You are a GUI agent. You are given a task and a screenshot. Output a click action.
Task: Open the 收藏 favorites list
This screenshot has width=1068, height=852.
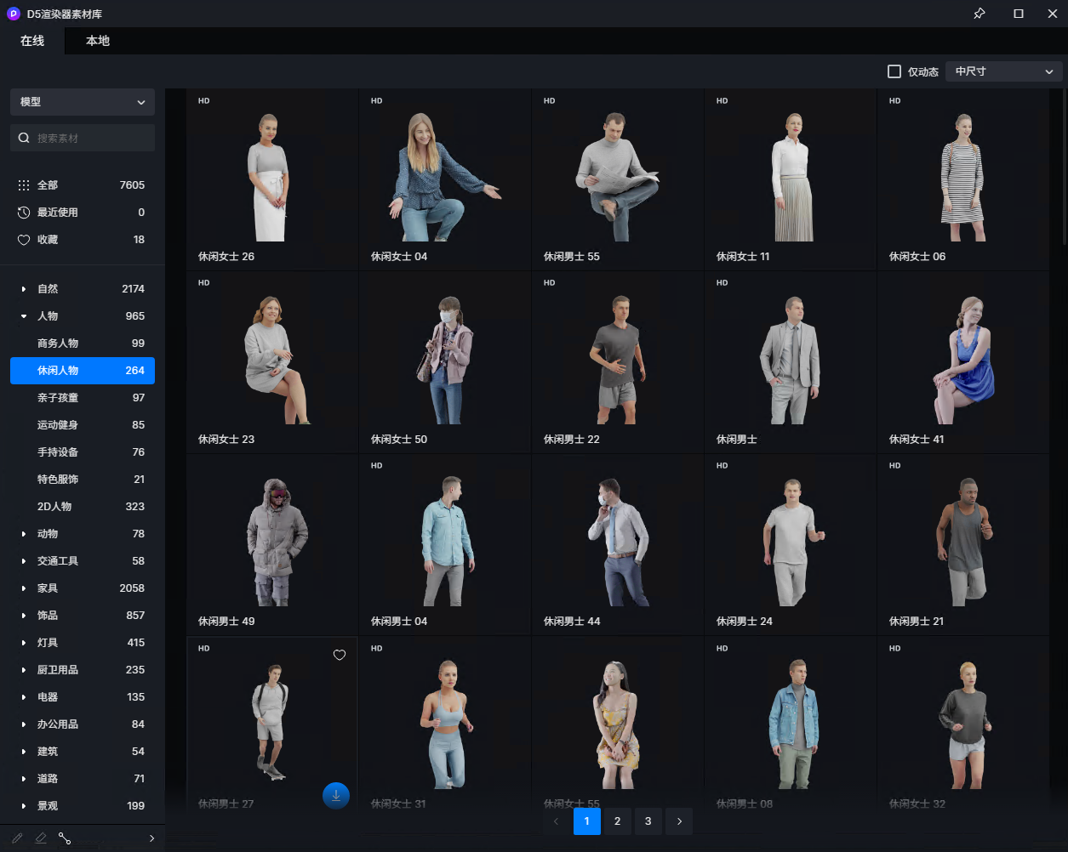(x=48, y=240)
